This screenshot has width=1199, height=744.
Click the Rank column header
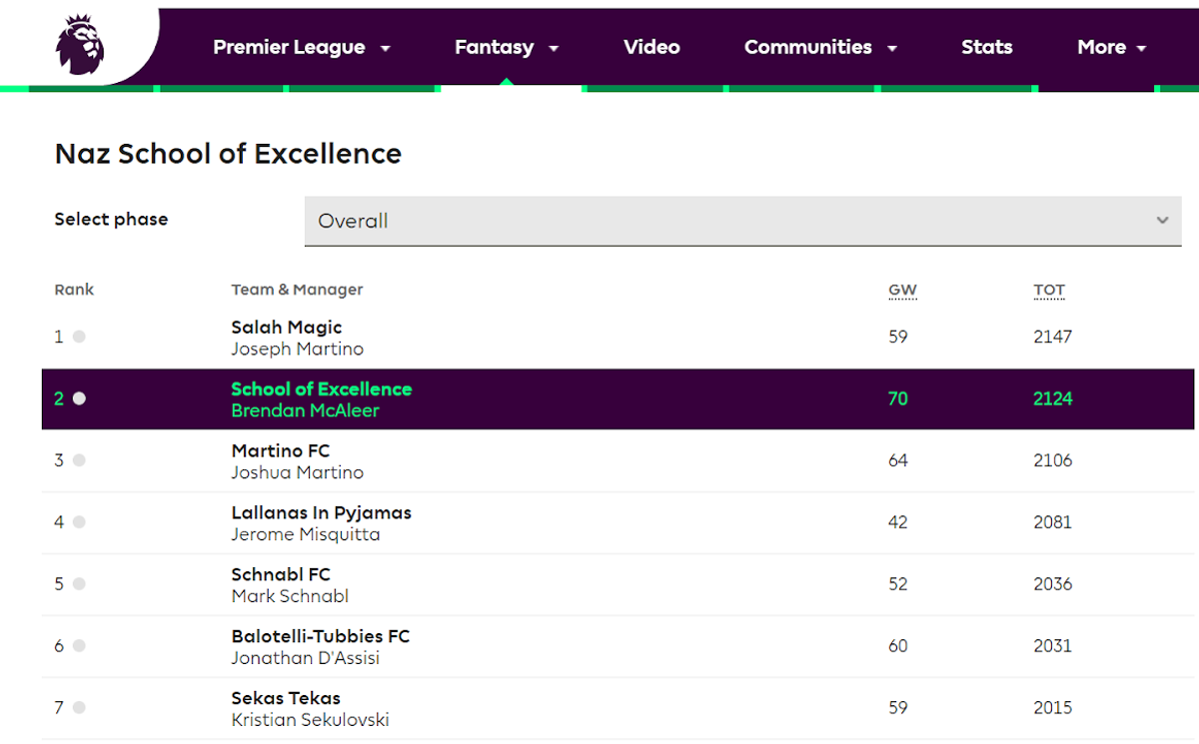pyautogui.click(x=74, y=290)
